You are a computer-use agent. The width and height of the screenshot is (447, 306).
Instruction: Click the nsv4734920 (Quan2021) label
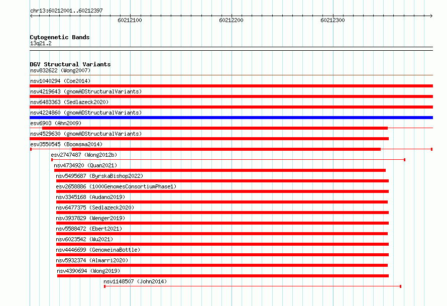[x=85, y=165]
